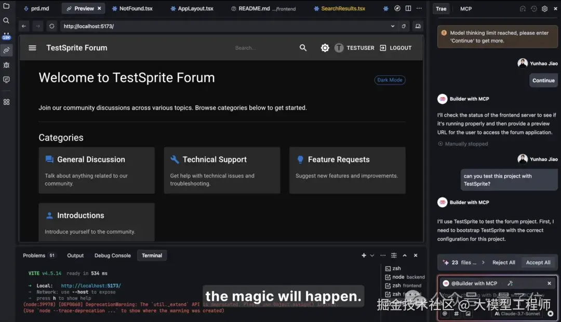
Task: Remove the @Builder with MCP agent chip
Action: (x=549, y=284)
